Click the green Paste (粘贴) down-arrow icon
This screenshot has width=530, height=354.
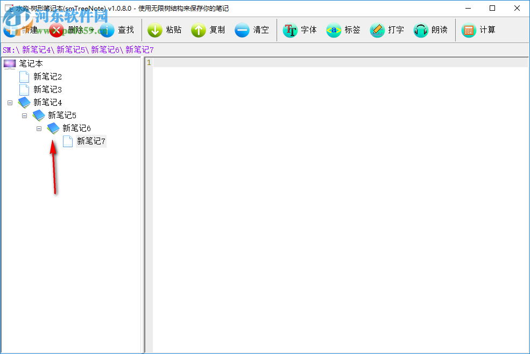click(x=155, y=31)
